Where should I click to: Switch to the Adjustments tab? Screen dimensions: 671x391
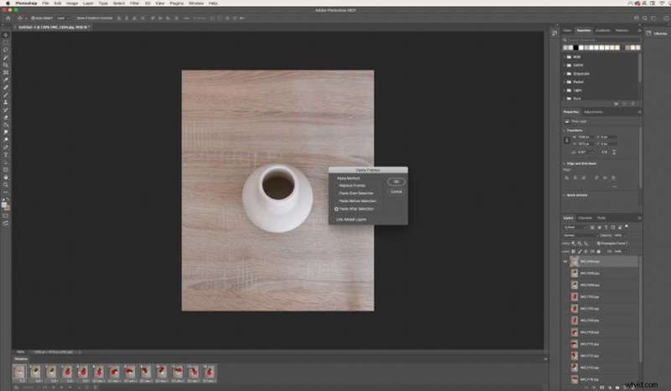(593, 112)
